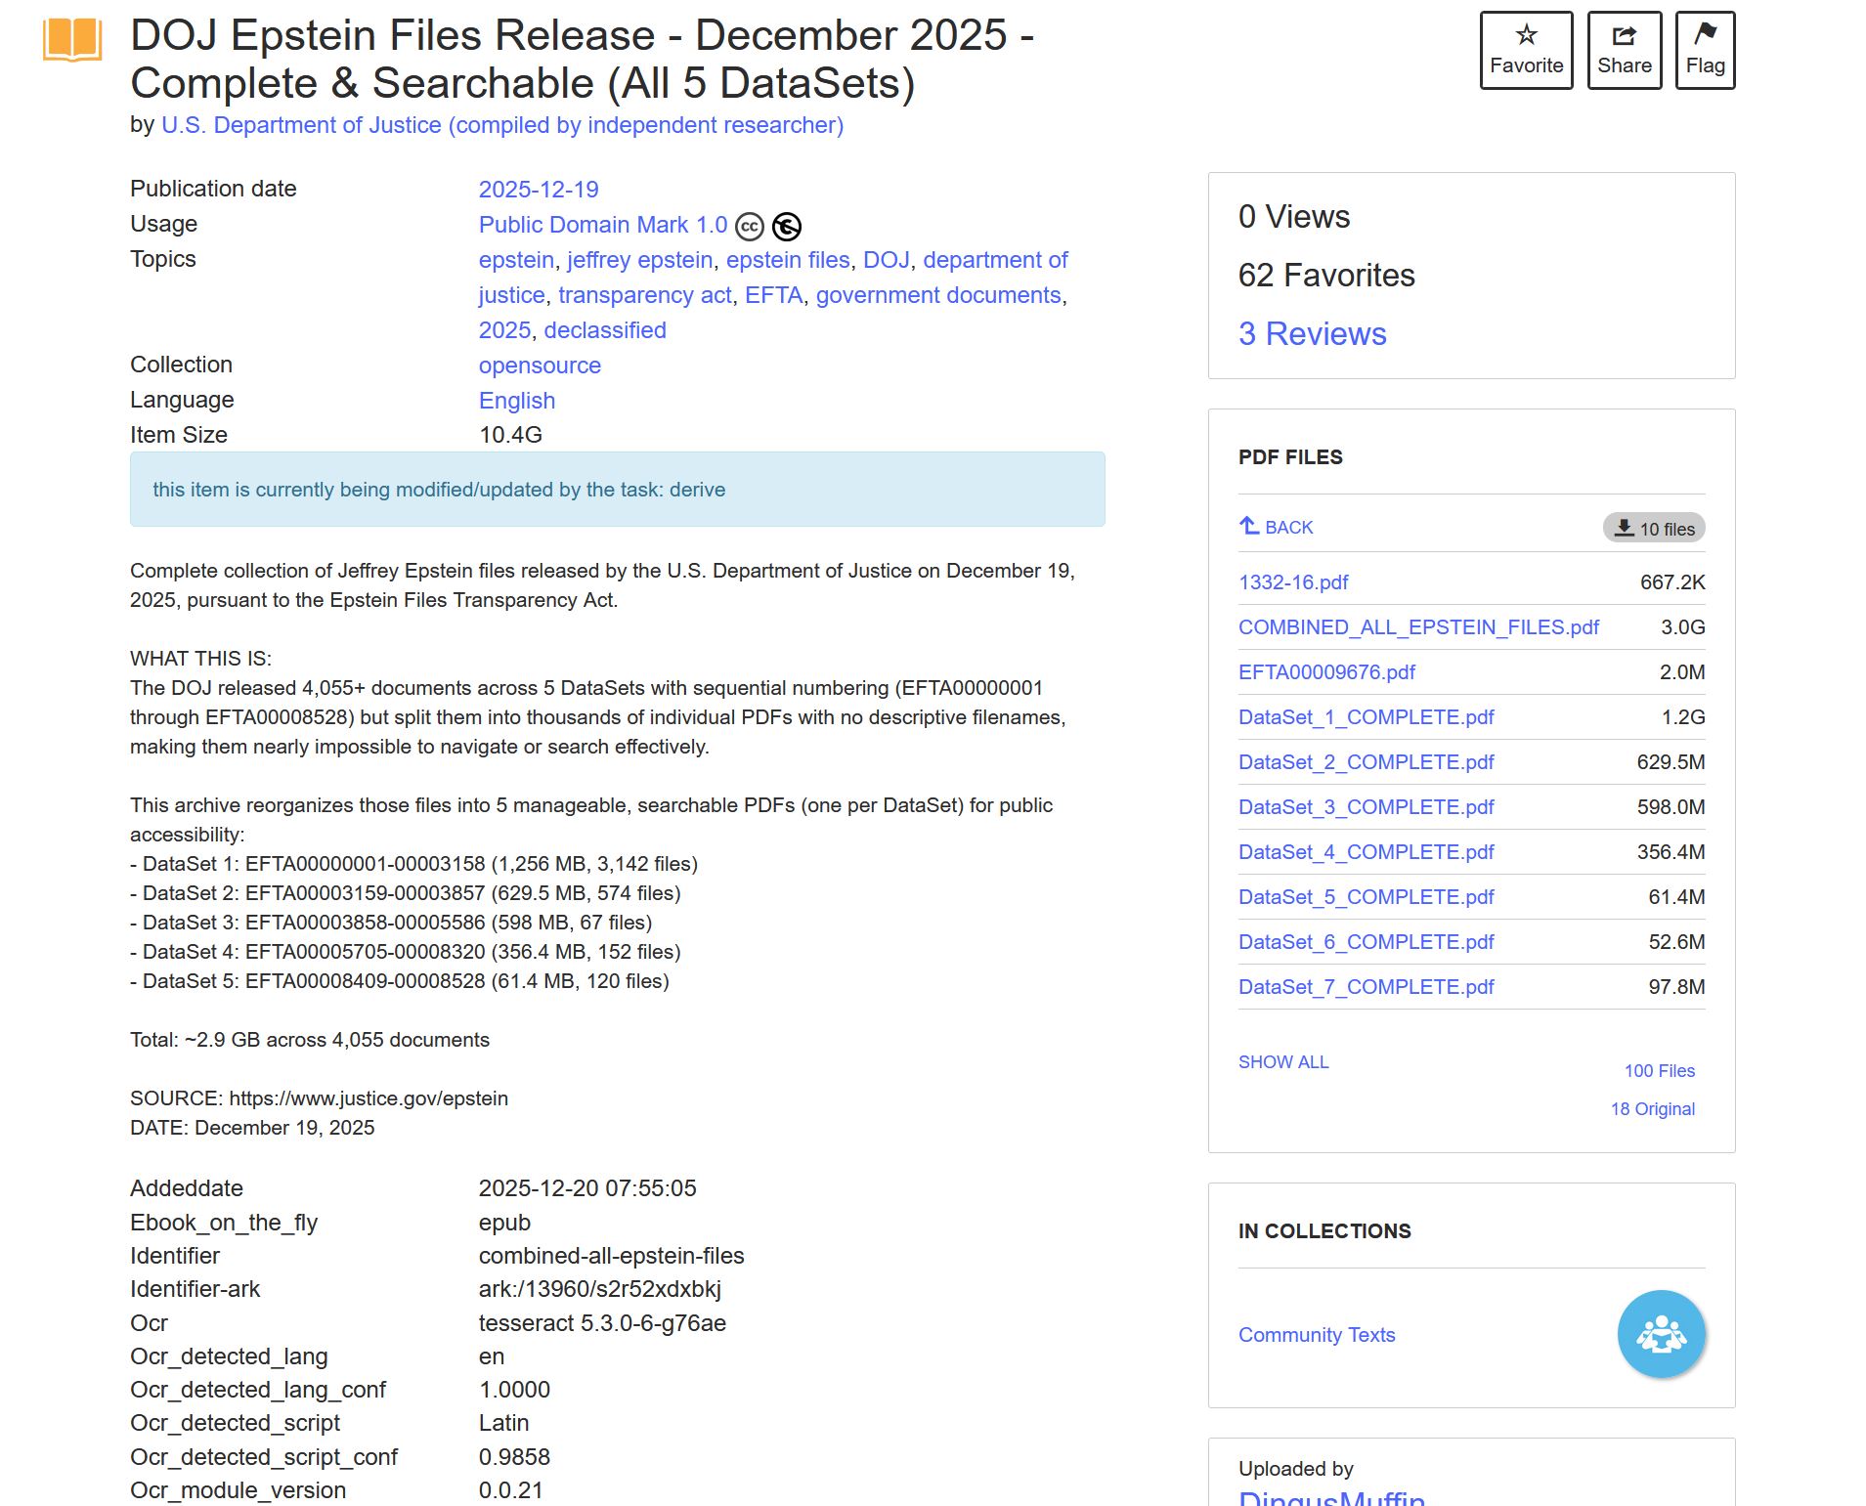
Task: Download DataSet_1_COMPLETE.pdf
Action: [1367, 717]
